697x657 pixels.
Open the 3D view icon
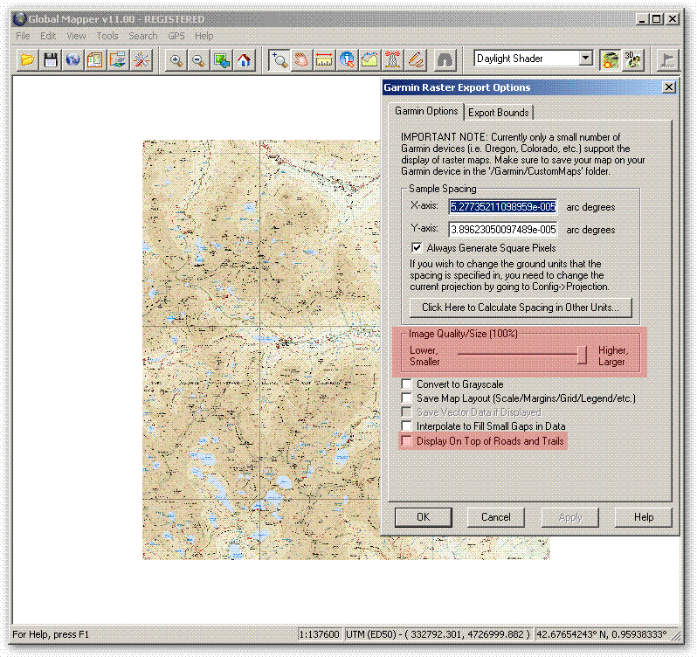point(633,59)
